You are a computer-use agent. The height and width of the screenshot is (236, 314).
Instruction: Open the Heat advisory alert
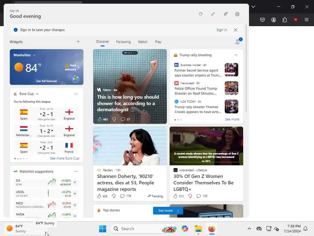coord(72,67)
